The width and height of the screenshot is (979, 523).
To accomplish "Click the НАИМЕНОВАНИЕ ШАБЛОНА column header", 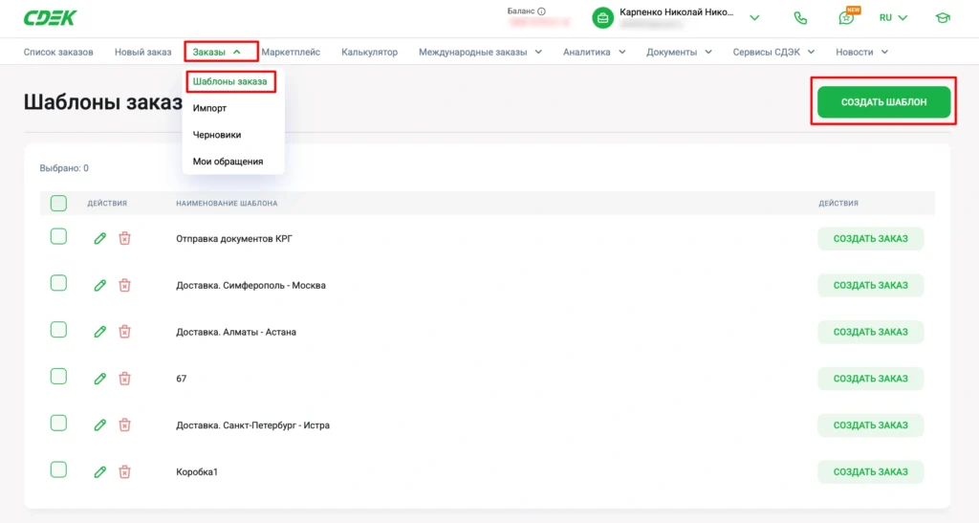I will [x=227, y=203].
